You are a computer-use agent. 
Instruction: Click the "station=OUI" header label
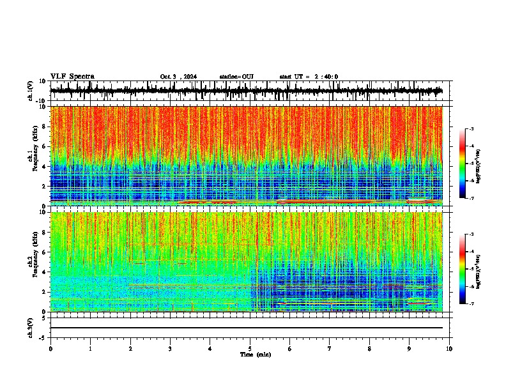[236, 77]
